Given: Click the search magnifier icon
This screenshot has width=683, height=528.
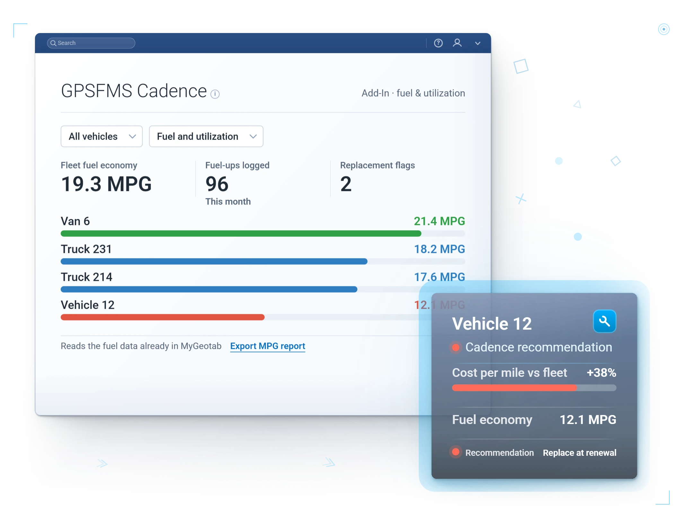Looking at the screenshot, I should 53,43.
